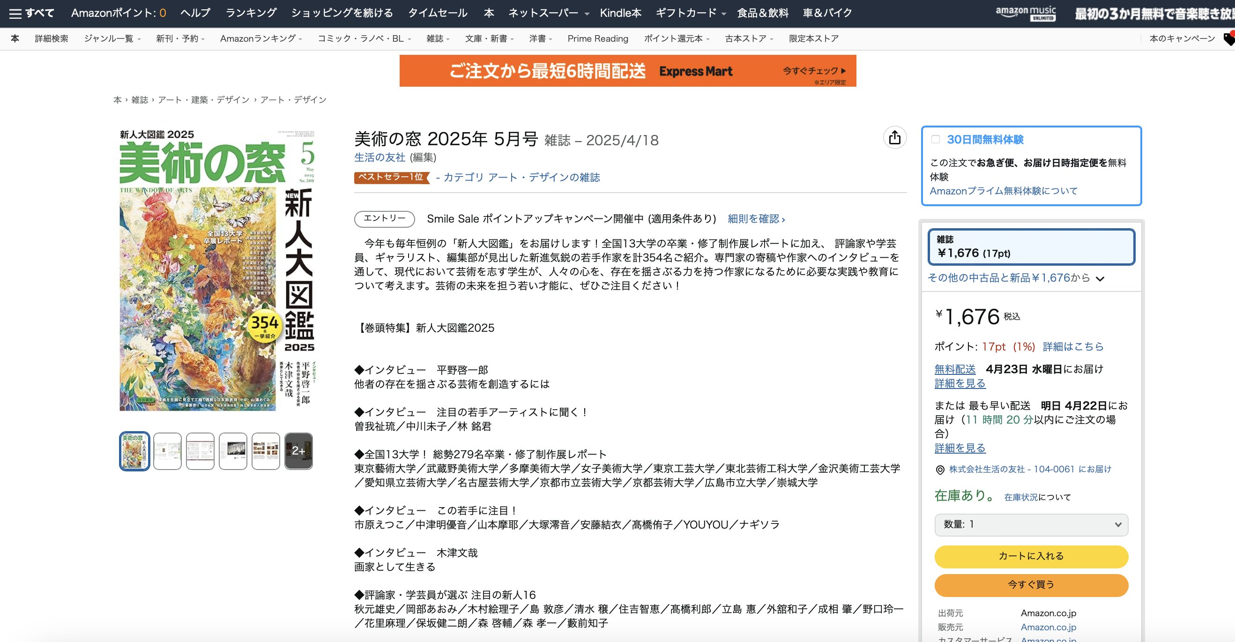Click the カートに入れる button
Screen dimensions: 1235x642
1031,556
